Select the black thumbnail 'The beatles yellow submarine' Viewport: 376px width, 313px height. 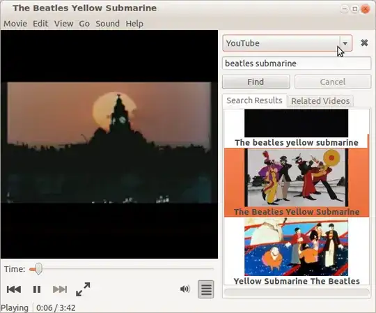coord(296,123)
